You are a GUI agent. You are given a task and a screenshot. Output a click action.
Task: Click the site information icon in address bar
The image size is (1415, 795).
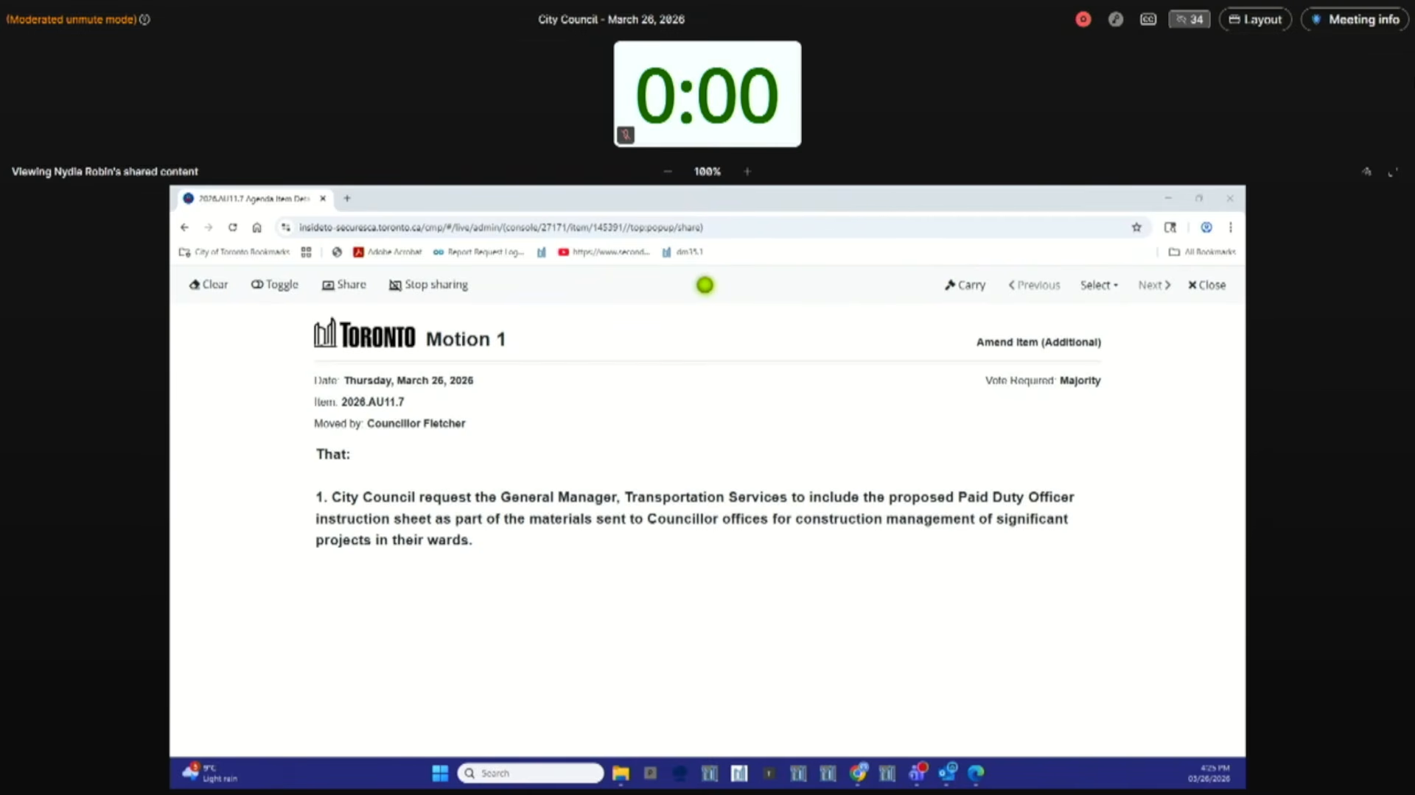(x=286, y=227)
